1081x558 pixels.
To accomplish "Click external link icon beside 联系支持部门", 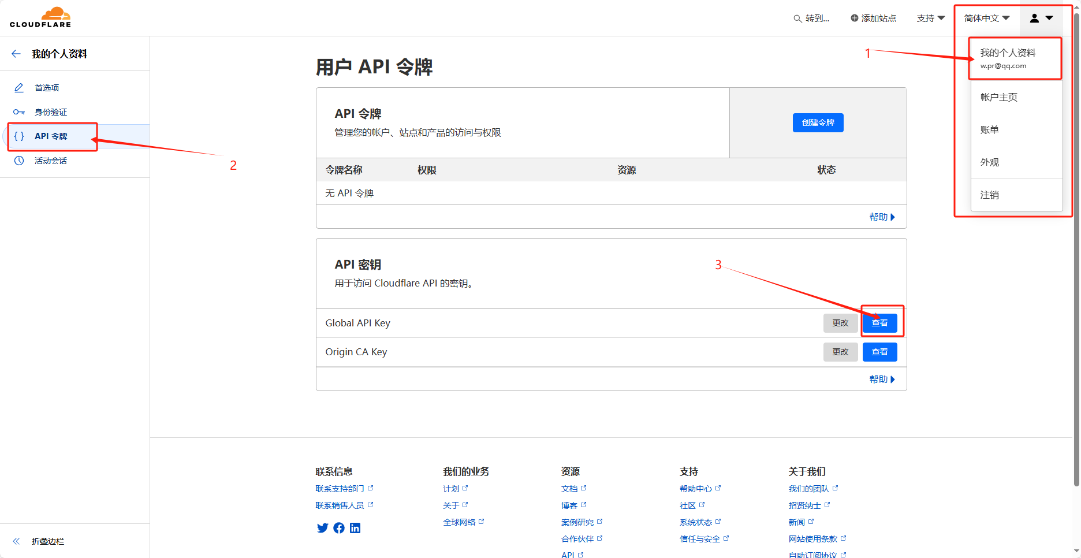I will click(370, 488).
